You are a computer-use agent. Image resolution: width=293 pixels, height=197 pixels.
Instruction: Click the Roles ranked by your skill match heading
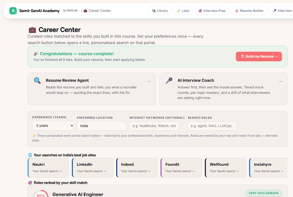pyautogui.click(x=60, y=183)
